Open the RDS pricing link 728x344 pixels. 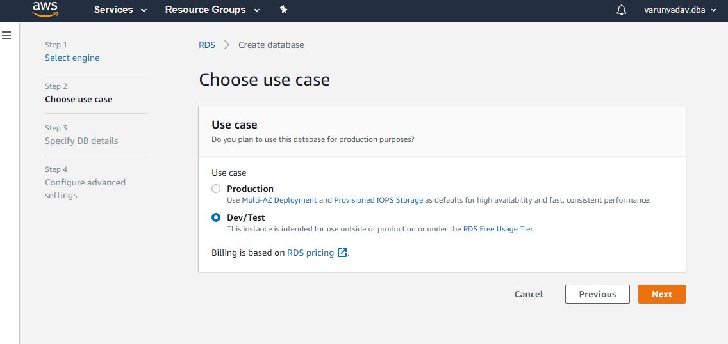point(310,253)
